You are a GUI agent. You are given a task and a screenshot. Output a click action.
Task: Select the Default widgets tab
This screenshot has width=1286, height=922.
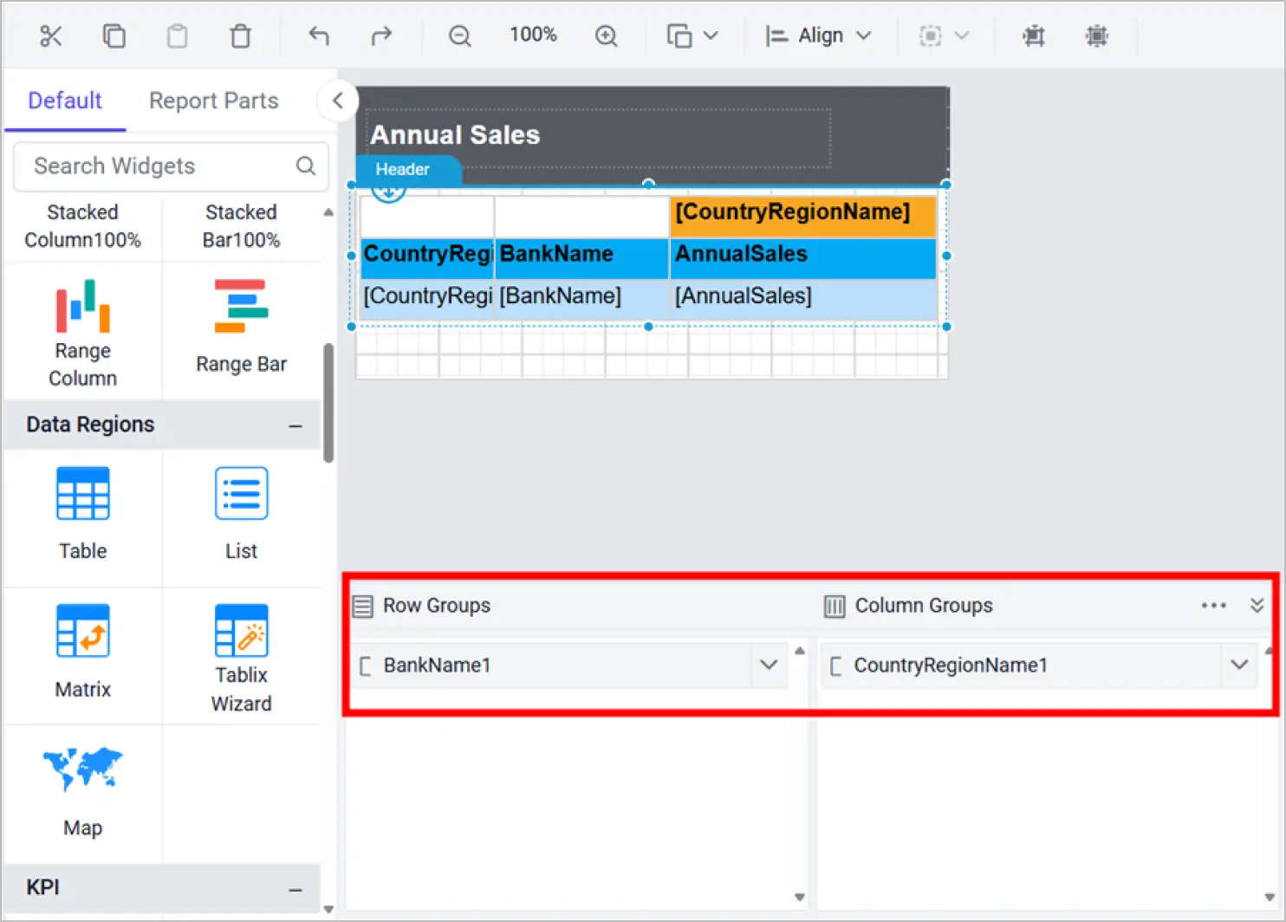point(64,101)
